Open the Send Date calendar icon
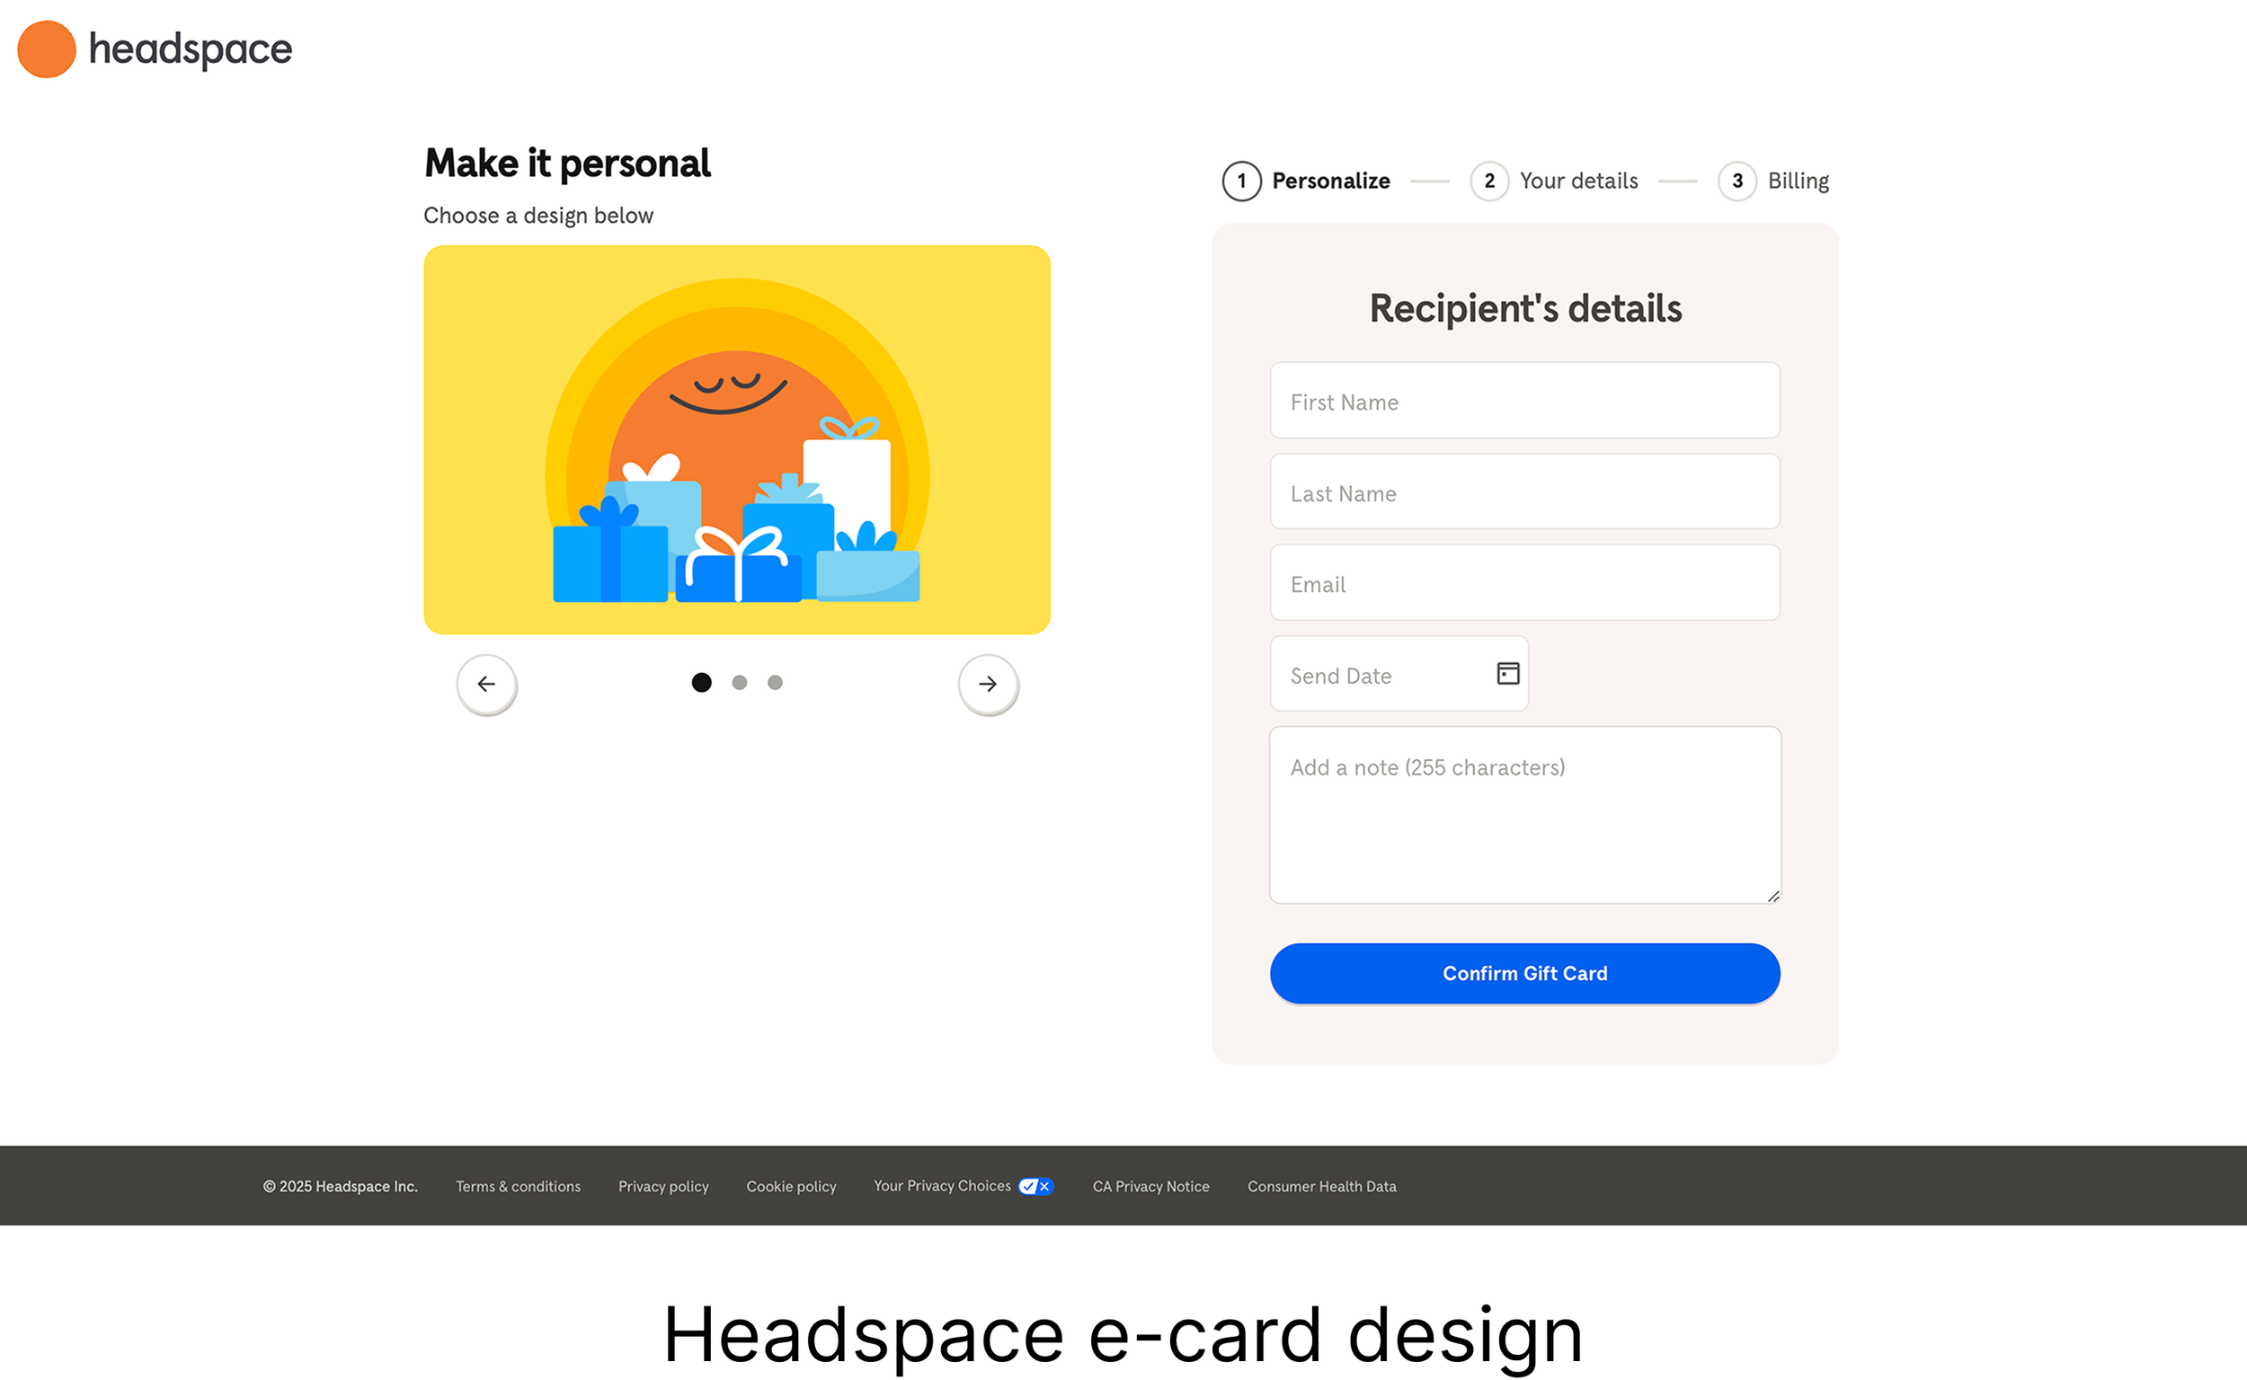2247x1380 pixels. (x=1507, y=674)
